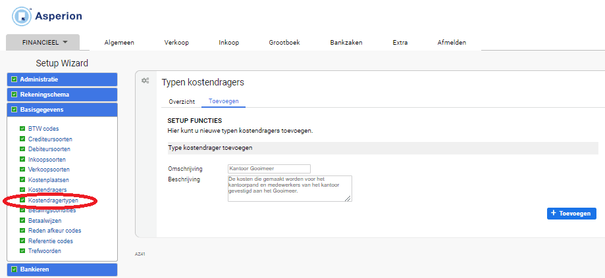This screenshot has height=278, width=605.
Task: Click the check icon beside Trefwoorden
Action: (x=22, y=251)
